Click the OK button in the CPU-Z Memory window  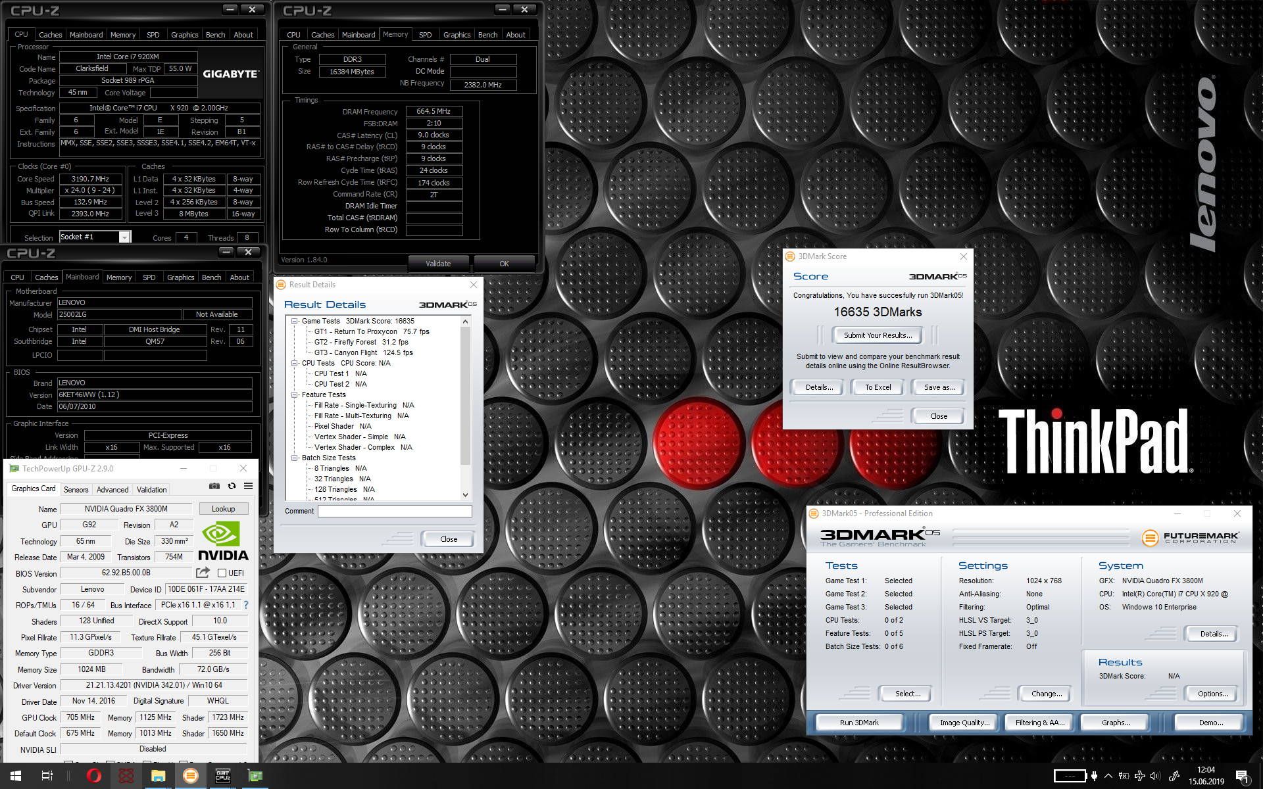(504, 264)
